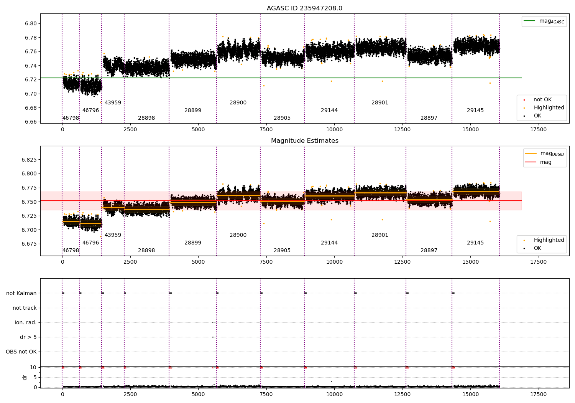
Task: Click the 'dr' y-axis label in bottom plot
Action: coord(25,377)
